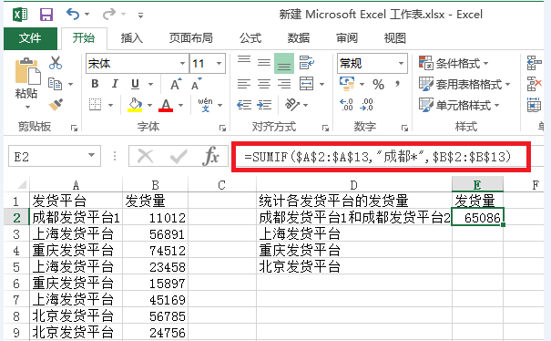This screenshot has height=341, width=551.
Task: Click the Undo arrow icon
Action: tap(73, 14)
